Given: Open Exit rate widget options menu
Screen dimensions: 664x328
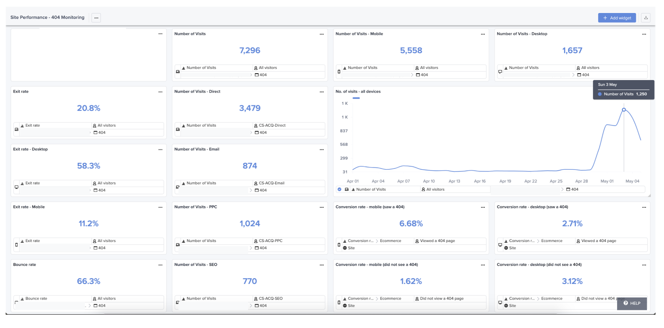Looking at the screenshot, I should pyautogui.click(x=160, y=92).
